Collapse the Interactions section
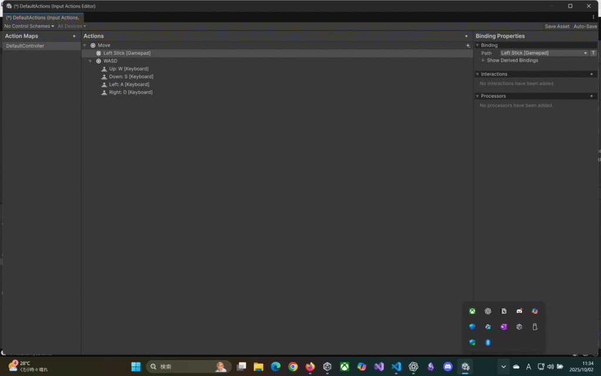The height and width of the screenshot is (376, 601). click(478, 74)
